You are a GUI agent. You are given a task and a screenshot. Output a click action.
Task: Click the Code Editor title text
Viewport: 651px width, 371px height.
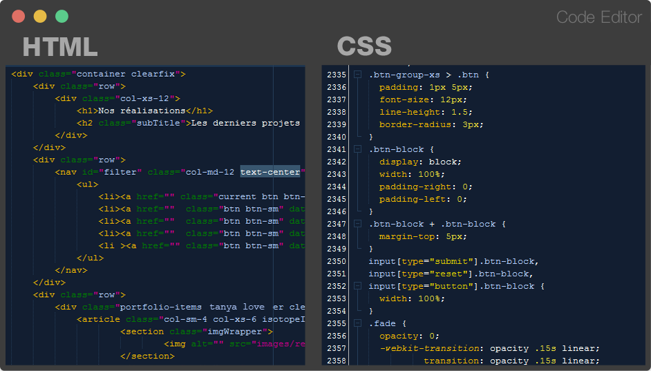(x=598, y=17)
